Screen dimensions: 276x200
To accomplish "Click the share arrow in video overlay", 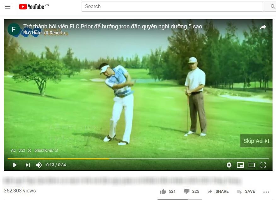I will [263, 27].
